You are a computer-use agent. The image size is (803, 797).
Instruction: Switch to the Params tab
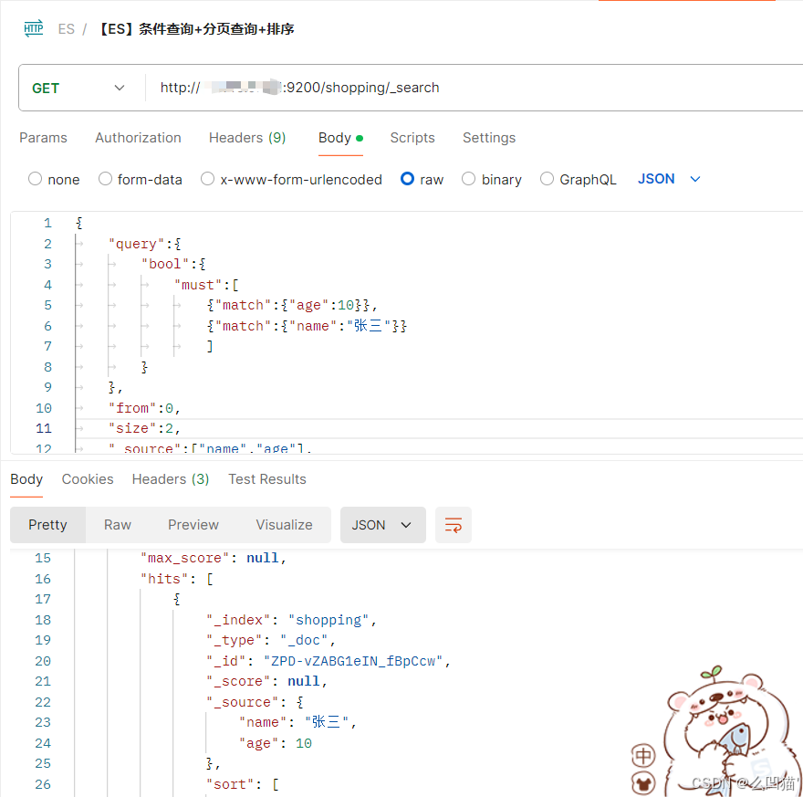[x=43, y=138]
